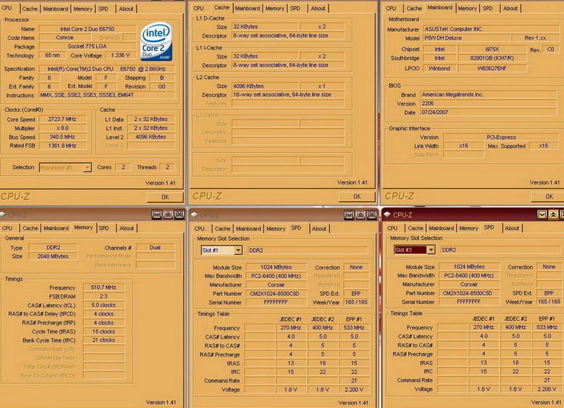
Task: Open the About tab in the Slot #3 window
Action: coord(512,228)
